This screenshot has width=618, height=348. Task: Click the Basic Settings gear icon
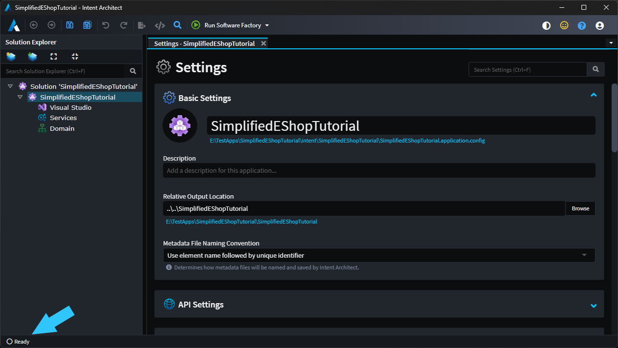169,98
